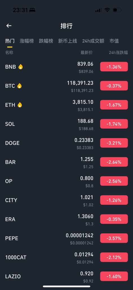The image size is (133, 290).
Task: Switch to the 跌幅榜 tab
Action: point(46,41)
